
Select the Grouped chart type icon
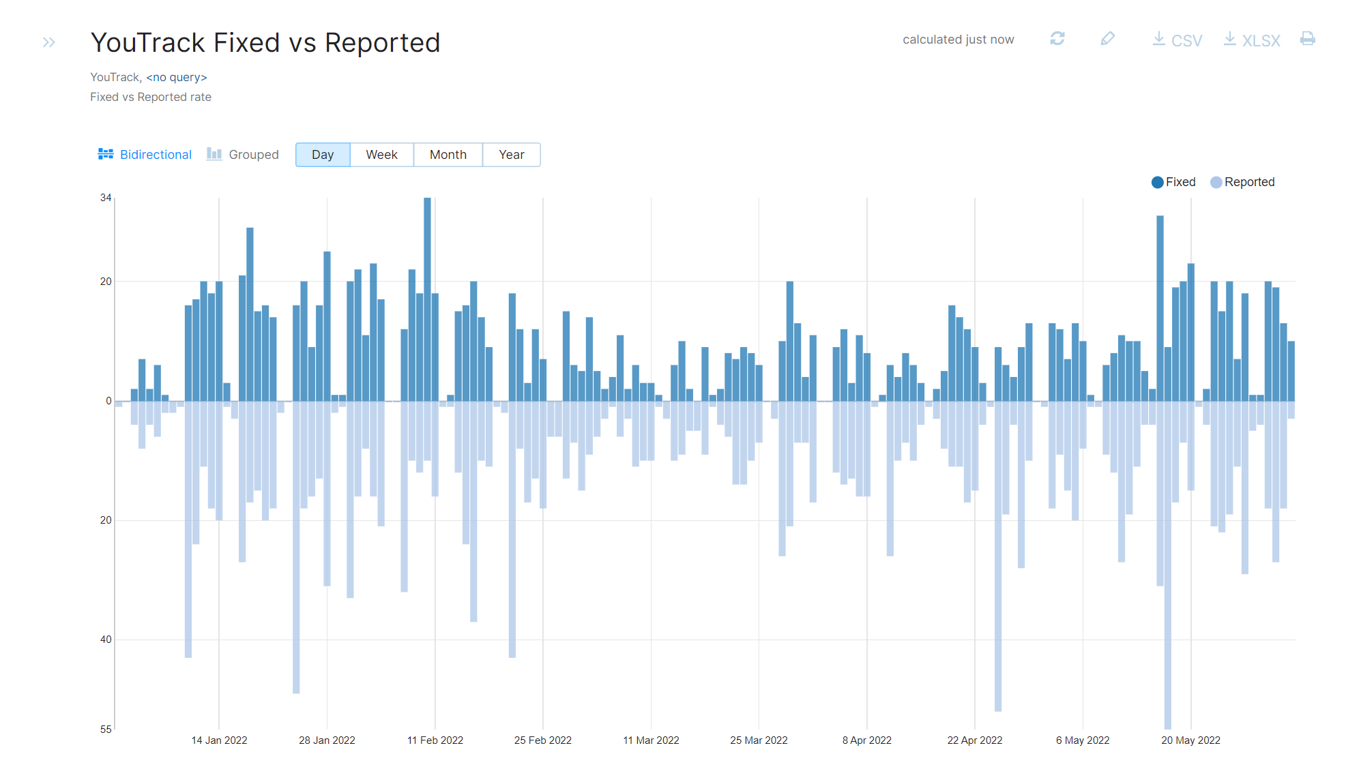[x=214, y=154]
